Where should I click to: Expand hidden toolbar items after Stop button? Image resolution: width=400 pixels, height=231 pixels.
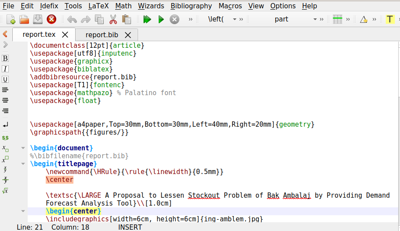190,19
